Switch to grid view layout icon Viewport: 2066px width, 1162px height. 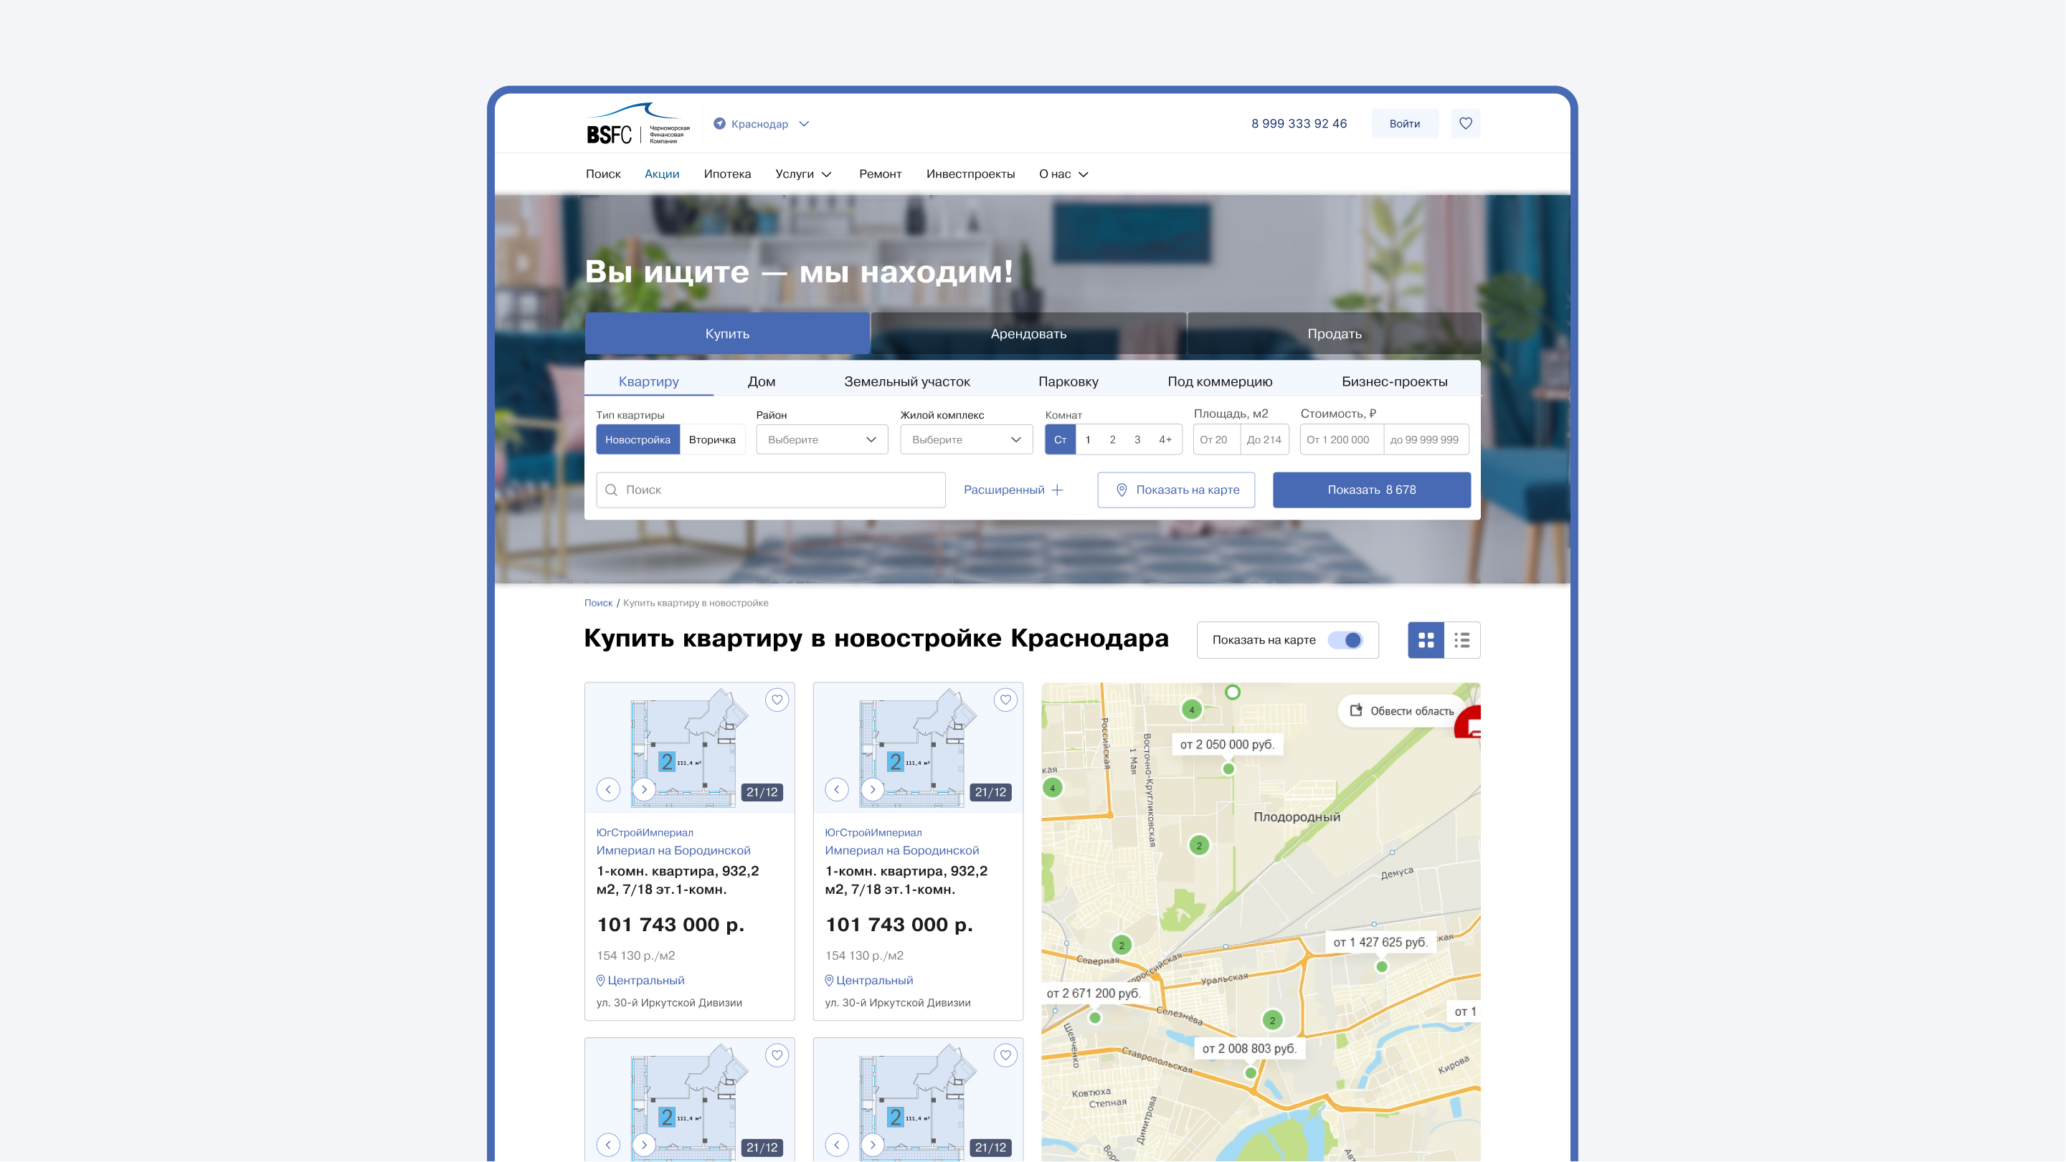click(1426, 640)
